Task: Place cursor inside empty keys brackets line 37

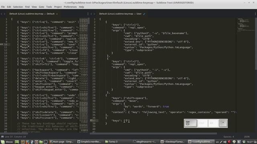Action: click(x=127, y=121)
